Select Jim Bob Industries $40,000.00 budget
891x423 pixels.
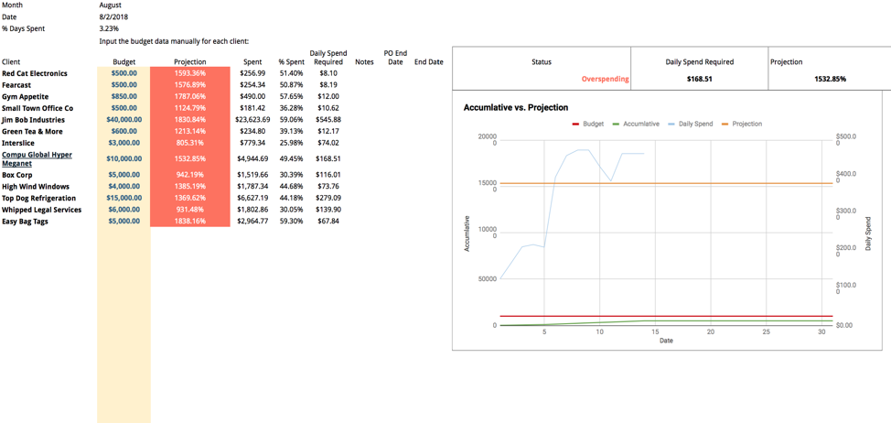point(124,120)
